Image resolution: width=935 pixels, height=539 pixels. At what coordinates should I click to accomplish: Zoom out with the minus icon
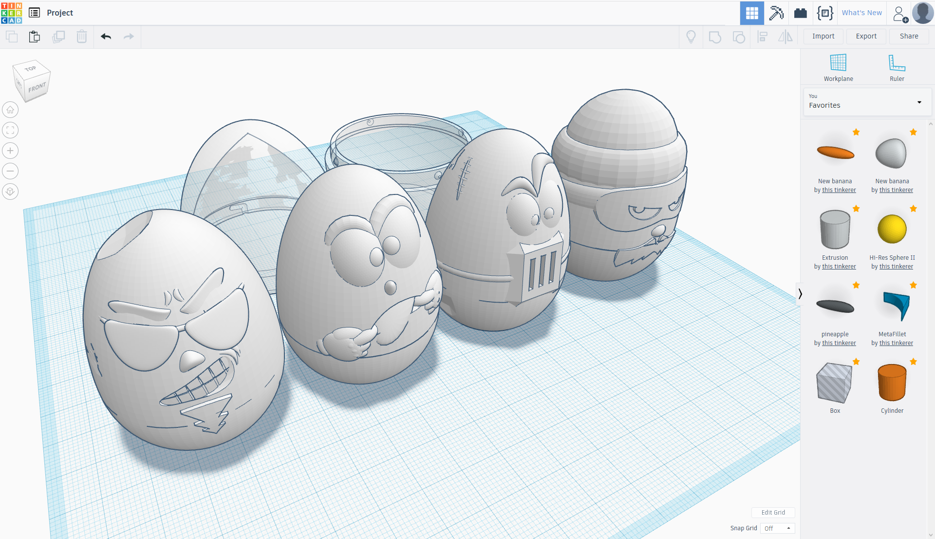pos(10,171)
